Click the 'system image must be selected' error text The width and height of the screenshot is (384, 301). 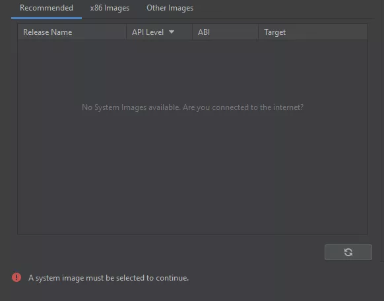tap(108, 278)
